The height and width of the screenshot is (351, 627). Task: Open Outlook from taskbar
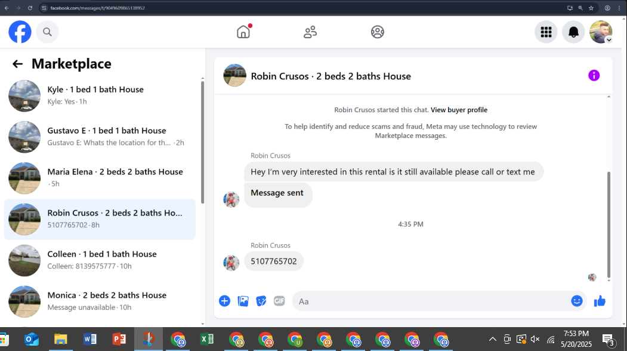coord(31,340)
